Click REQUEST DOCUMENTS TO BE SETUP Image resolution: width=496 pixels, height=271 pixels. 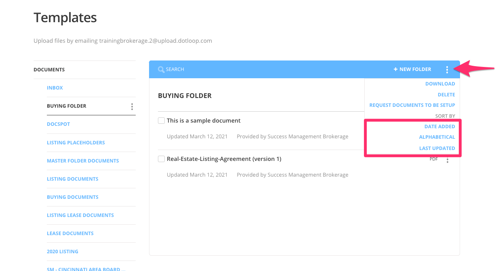(x=412, y=105)
